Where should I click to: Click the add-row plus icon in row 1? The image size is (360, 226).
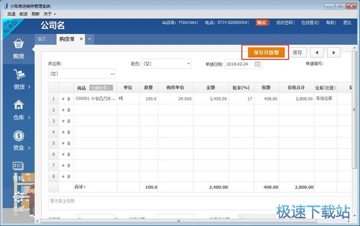coord(63,99)
